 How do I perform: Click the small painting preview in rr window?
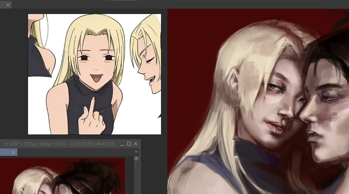[x=62, y=176]
